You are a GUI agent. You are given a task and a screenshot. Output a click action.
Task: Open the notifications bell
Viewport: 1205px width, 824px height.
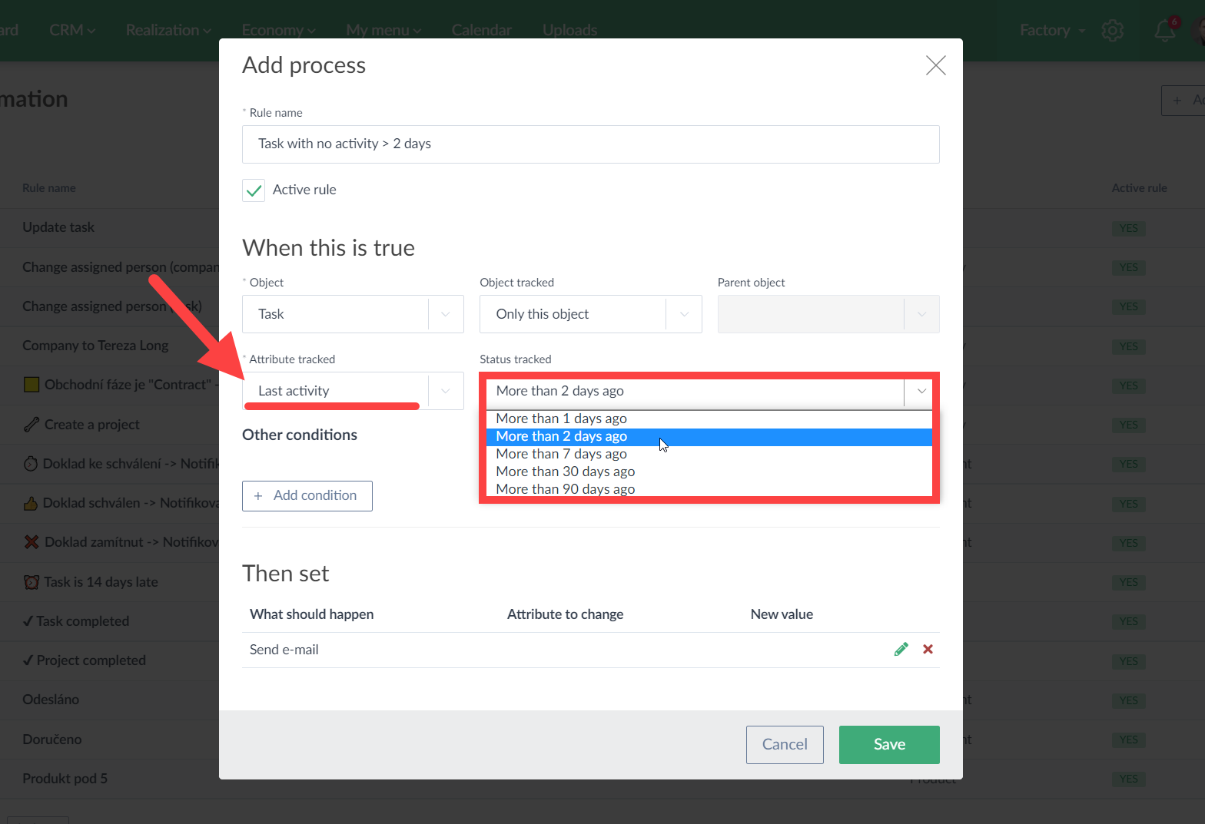pyautogui.click(x=1165, y=30)
